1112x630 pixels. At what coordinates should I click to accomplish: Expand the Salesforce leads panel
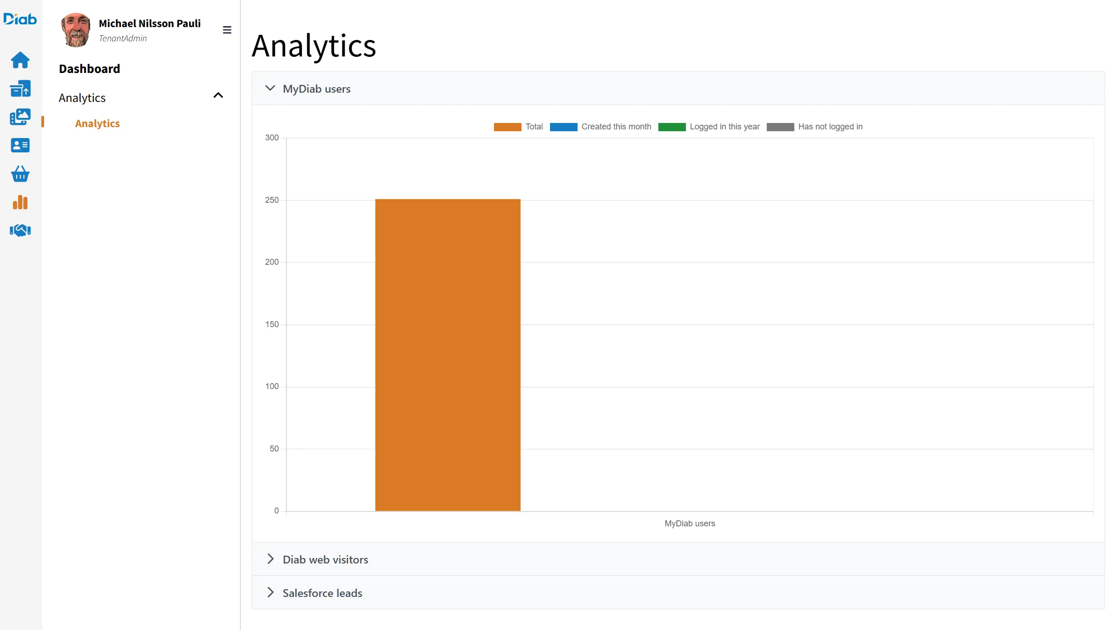tap(270, 592)
